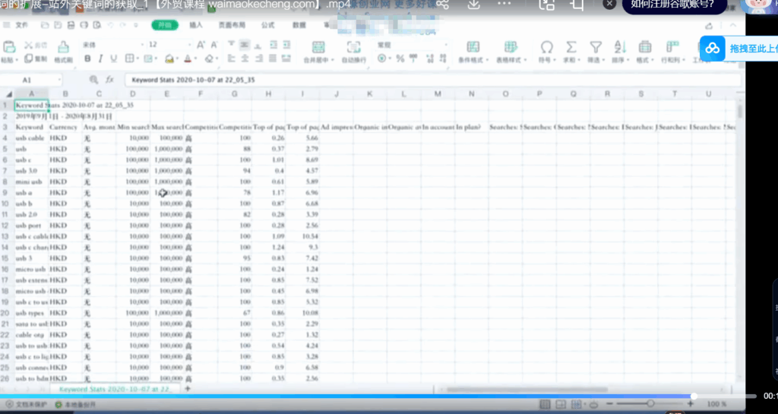Toggle Italic formatting
778x414 pixels.
pyautogui.click(x=100, y=59)
